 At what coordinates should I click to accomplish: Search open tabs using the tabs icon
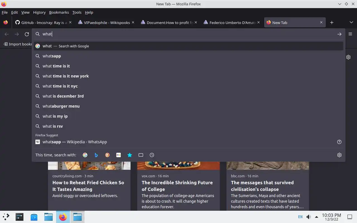coord(141,155)
